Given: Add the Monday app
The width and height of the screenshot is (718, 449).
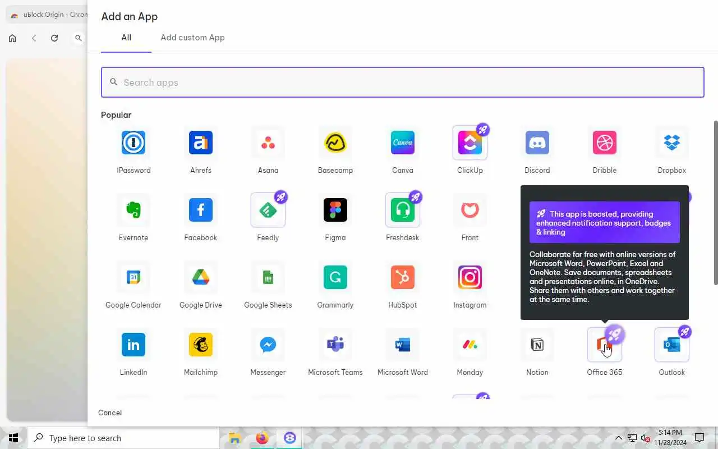Looking at the screenshot, I should pos(470,345).
